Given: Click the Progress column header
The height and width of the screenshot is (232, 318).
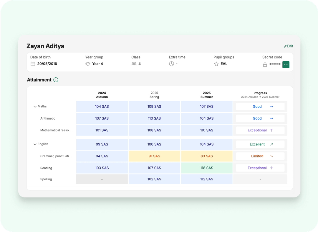Looking at the screenshot, I should [x=260, y=95].
